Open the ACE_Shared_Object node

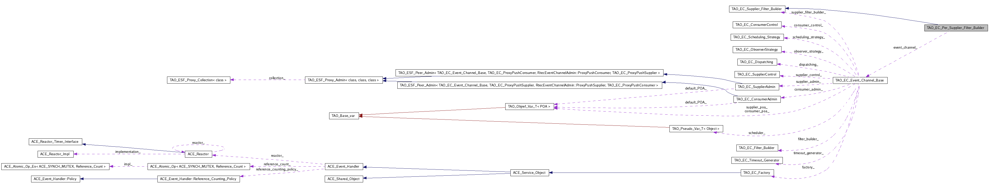(x=344, y=179)
